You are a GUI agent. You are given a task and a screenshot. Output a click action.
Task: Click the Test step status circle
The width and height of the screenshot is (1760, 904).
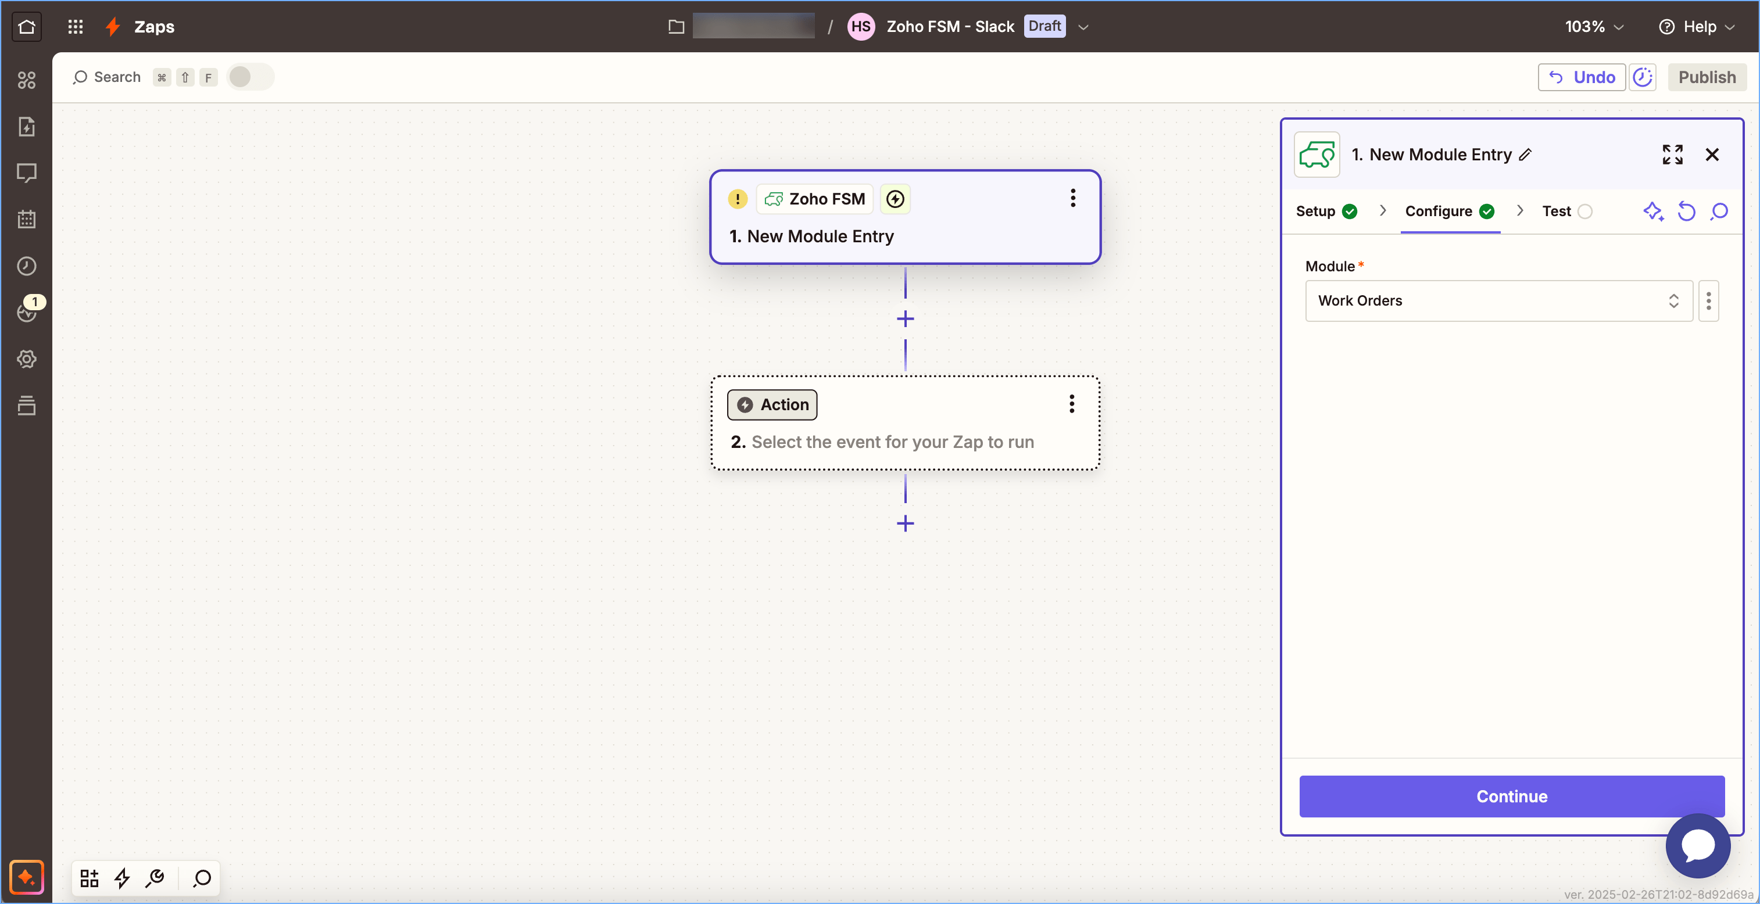coord(1585,211)
